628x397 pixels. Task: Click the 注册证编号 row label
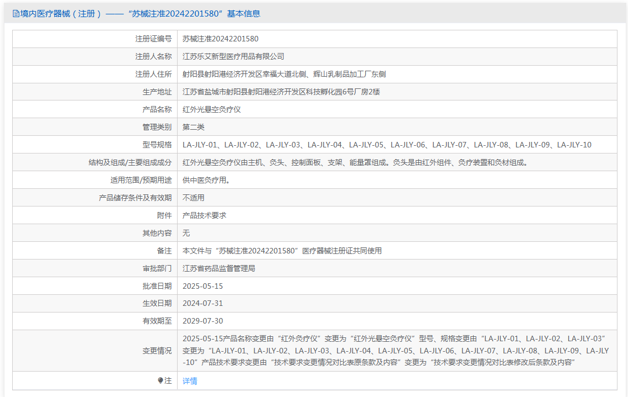(x=153, y=39)
